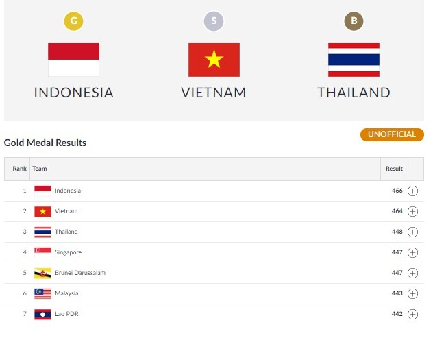
Task: Click the large Thailand flag
Action: click(354, 60)
